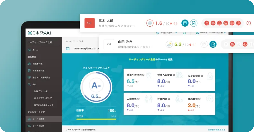Click the 会社への愛着 8.0 score
Screen dimensions: 254x132
pos(164,81)
